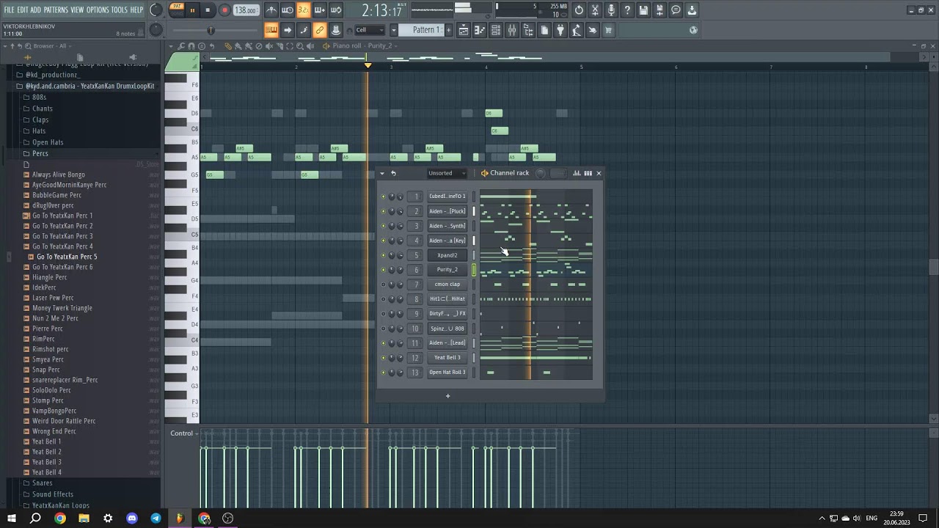Click the stamp tool icon in the toolbar
Screen dimensions: 939x528
336,30
